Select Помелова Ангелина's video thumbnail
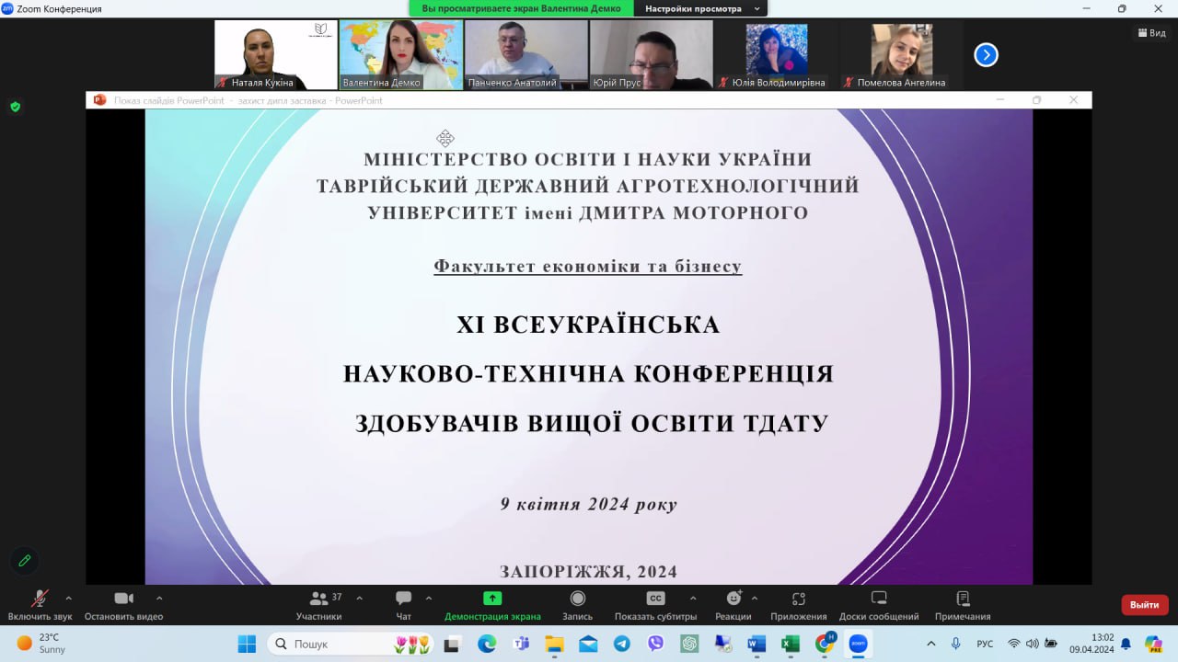 tap(902, 55)
